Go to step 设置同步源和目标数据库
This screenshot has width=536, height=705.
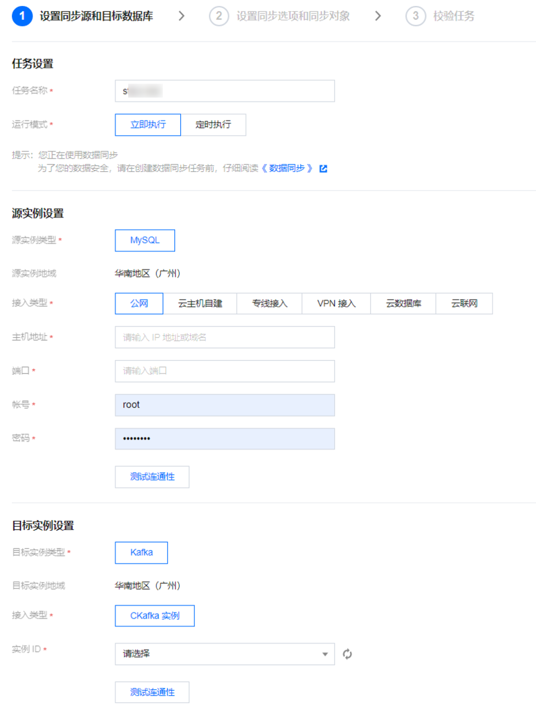pos(96,16)
